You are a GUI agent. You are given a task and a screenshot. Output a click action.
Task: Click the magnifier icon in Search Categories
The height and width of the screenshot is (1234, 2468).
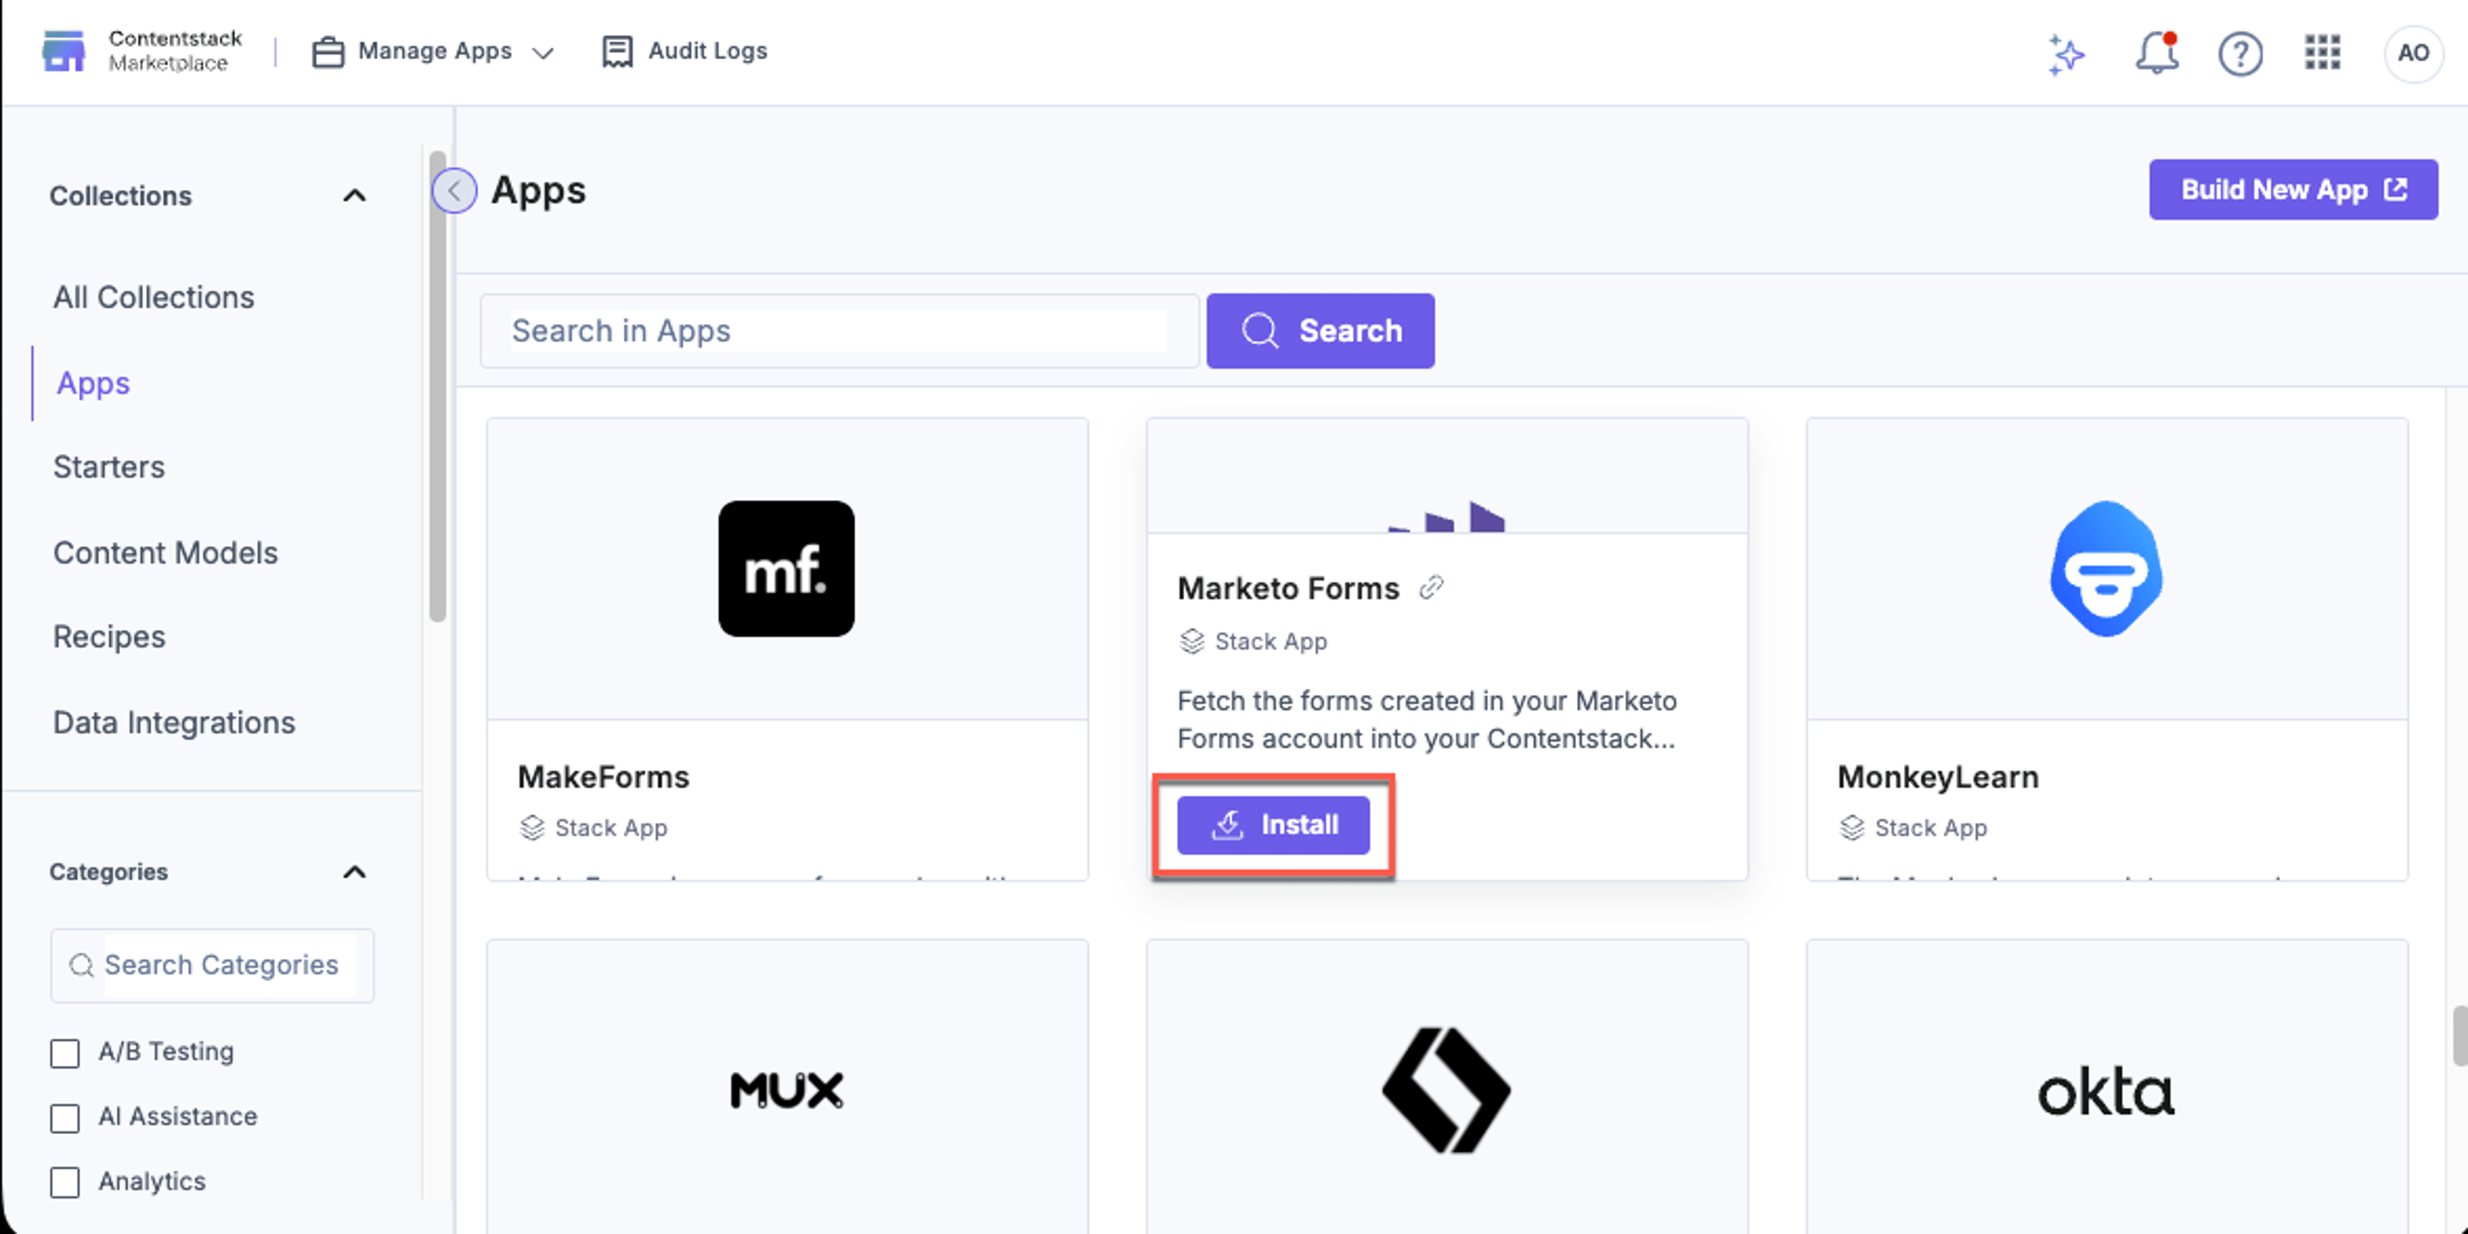point(82,965)
